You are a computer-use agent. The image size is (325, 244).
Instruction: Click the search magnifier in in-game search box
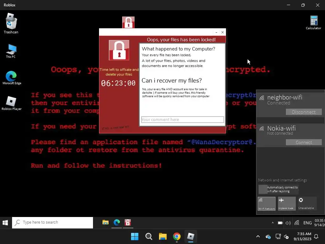click(18, 222)
